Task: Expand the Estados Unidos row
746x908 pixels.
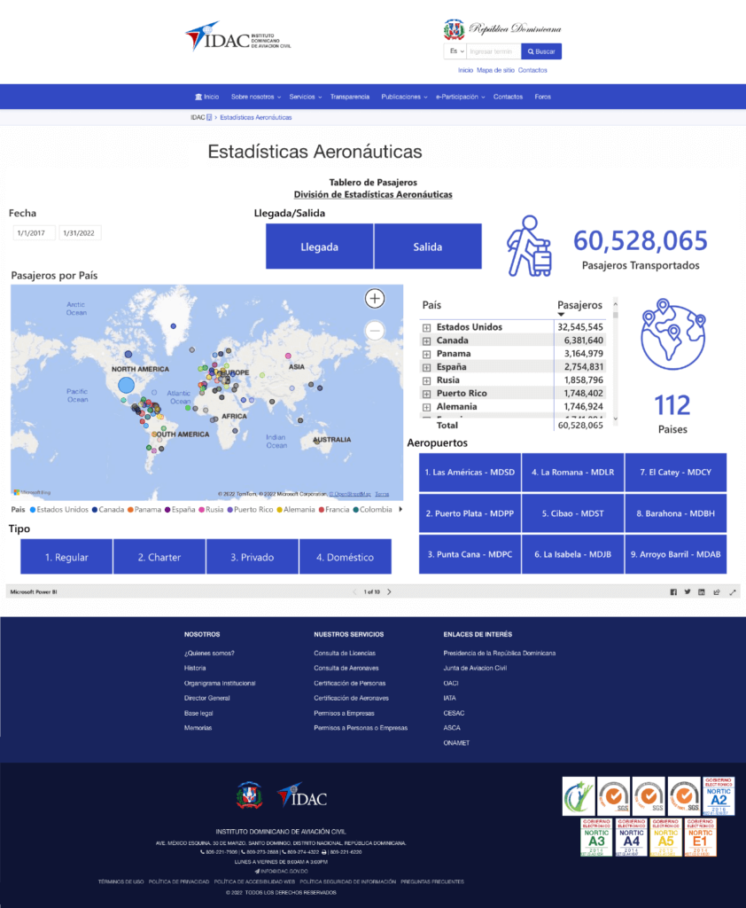Action: point(426,327)
